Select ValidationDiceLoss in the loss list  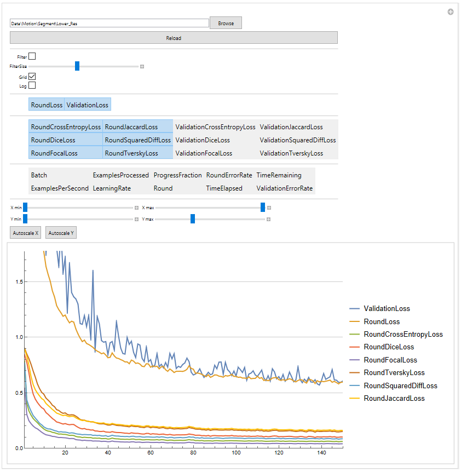point(203,140)
